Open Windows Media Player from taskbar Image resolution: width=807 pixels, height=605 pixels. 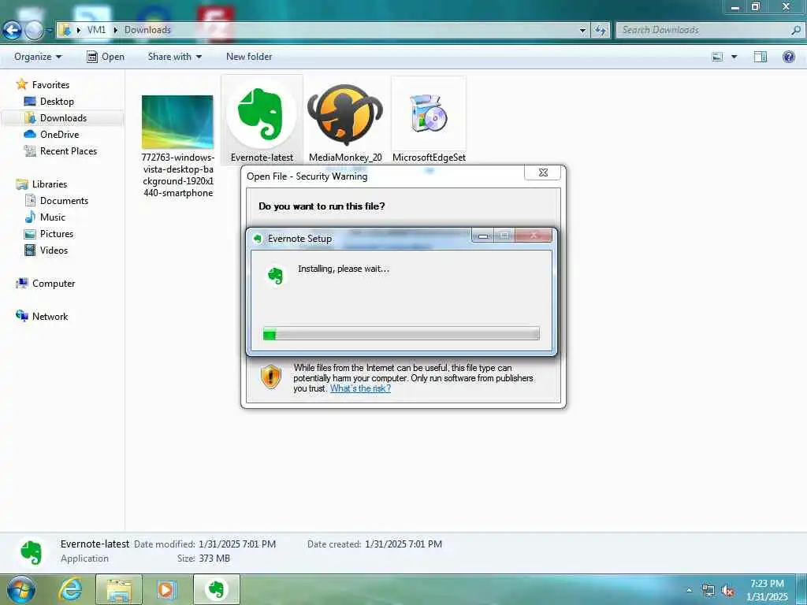tap(166, 589)
